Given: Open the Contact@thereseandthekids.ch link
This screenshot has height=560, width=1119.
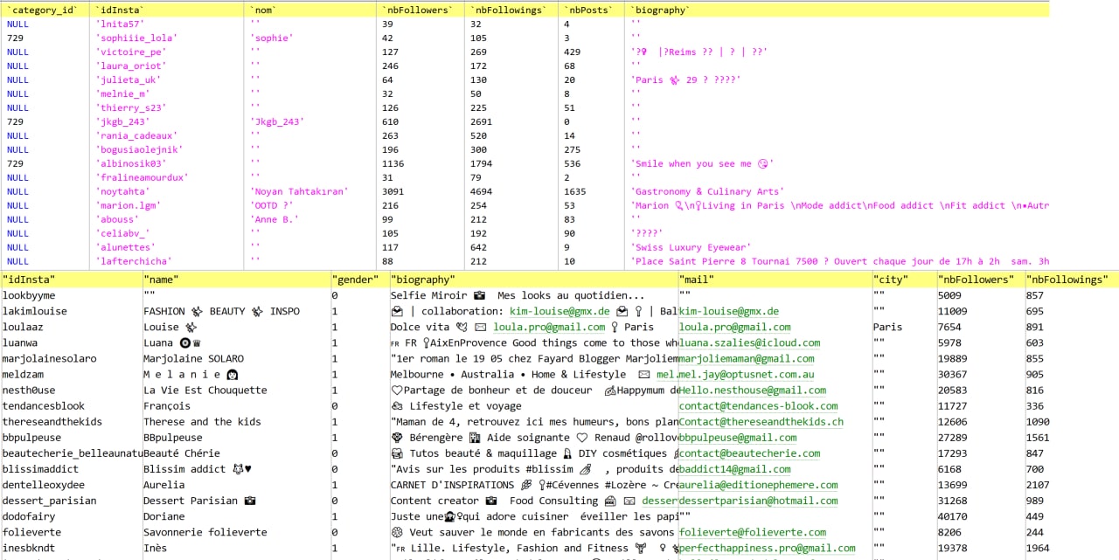Looking at the screenshot, I should [761, 421].
